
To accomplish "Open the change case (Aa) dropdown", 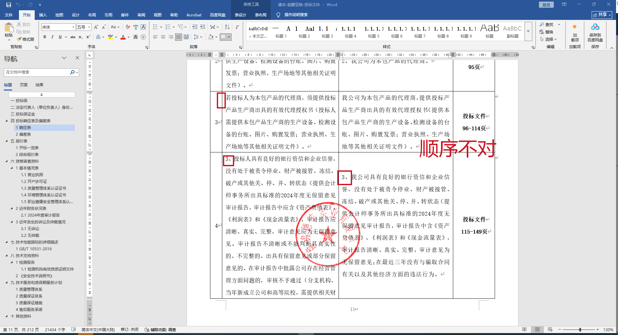I will click(x=115, y=27).
